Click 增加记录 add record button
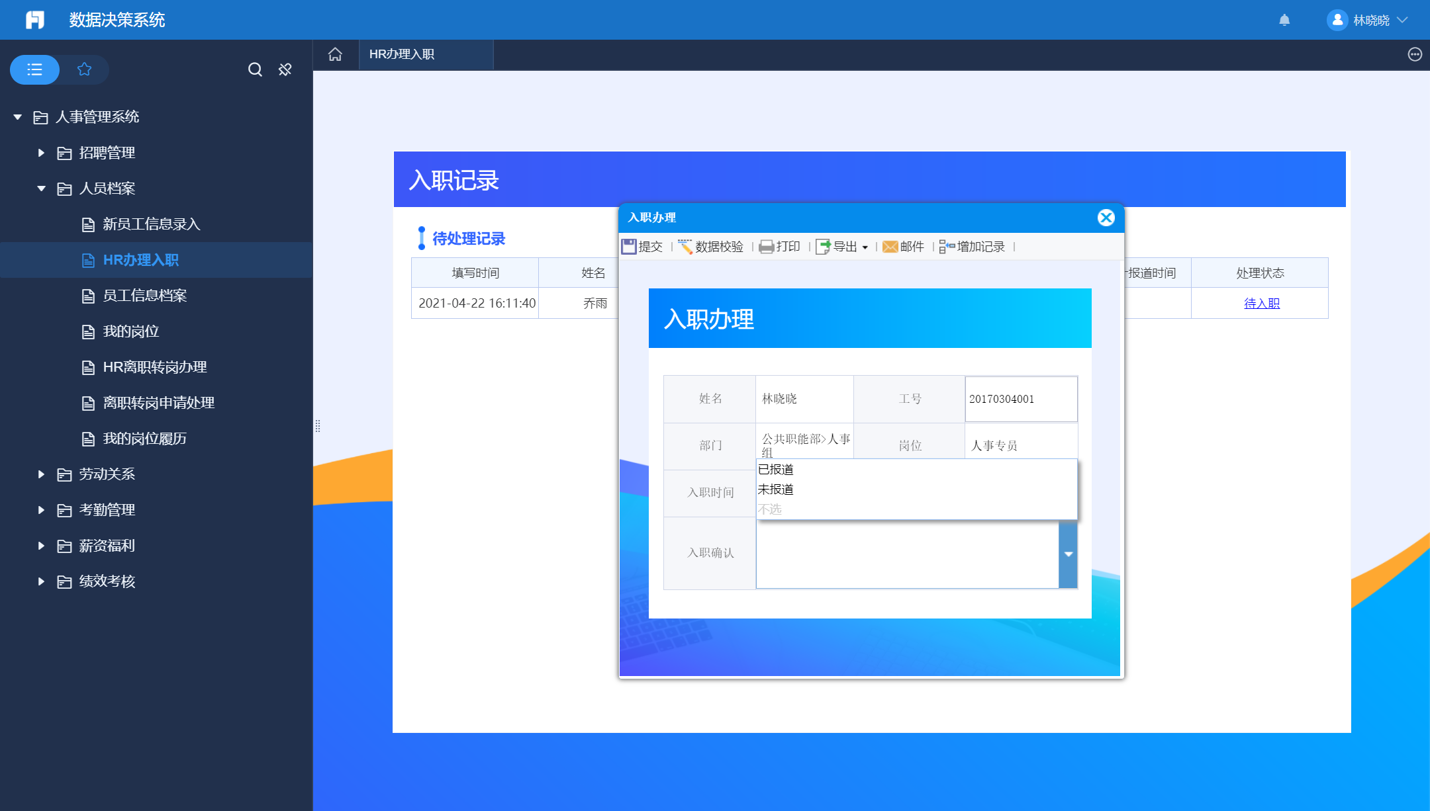 pos(972,247)
